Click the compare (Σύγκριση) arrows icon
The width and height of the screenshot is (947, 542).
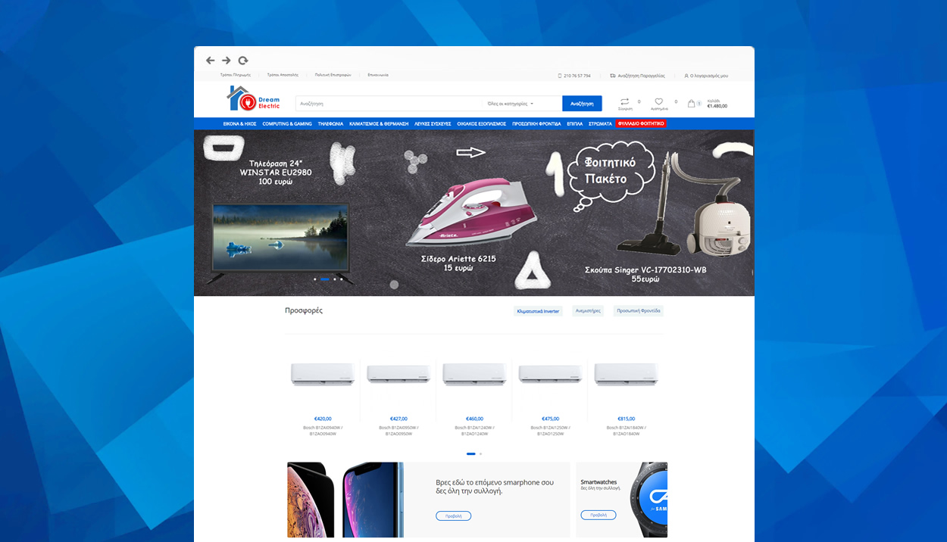point(624,101)
